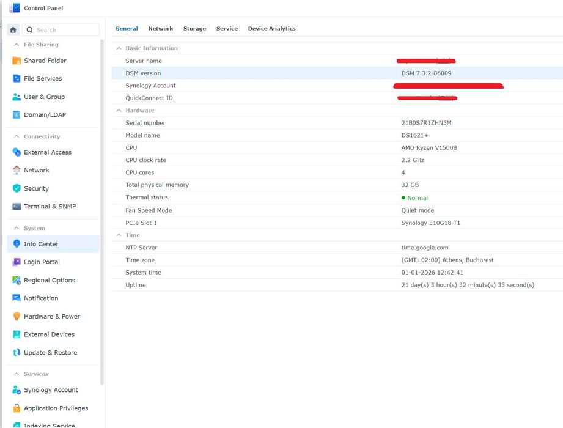Open User & Group icon

pyautogui.click(x=17, y=97)
